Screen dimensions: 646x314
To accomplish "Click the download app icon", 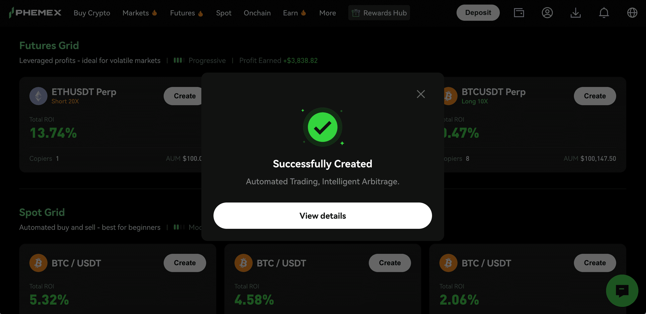I will pyautogui.click(x=575, y=13).
